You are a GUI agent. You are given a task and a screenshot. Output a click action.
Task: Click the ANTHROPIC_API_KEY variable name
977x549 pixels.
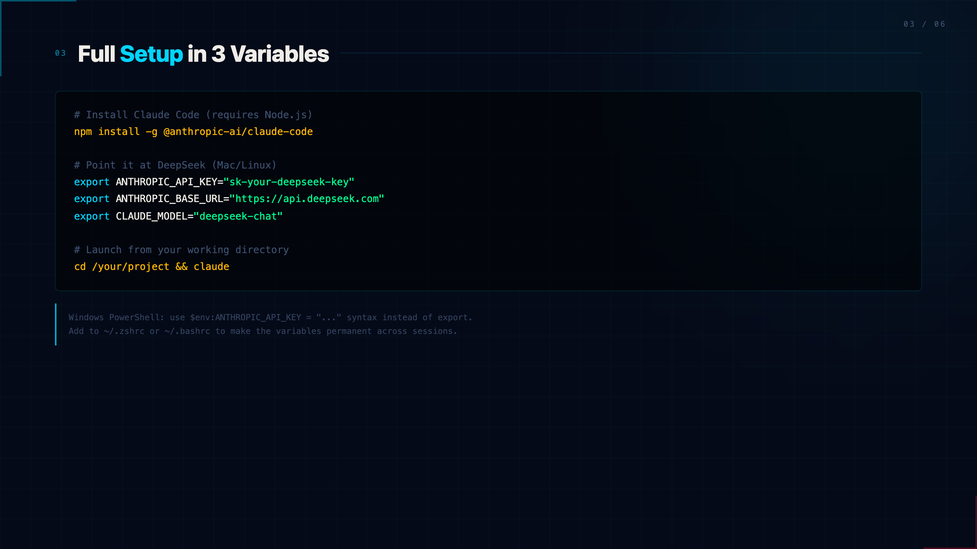click(x=166, y=182)
